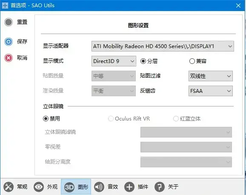Select the Oculus Rift VR radio button
The image size is (246, 195).
[111, 118]
